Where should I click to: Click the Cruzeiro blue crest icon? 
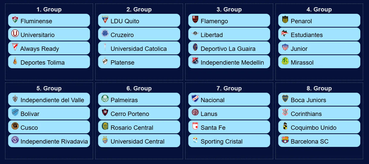tap(105, 33)
